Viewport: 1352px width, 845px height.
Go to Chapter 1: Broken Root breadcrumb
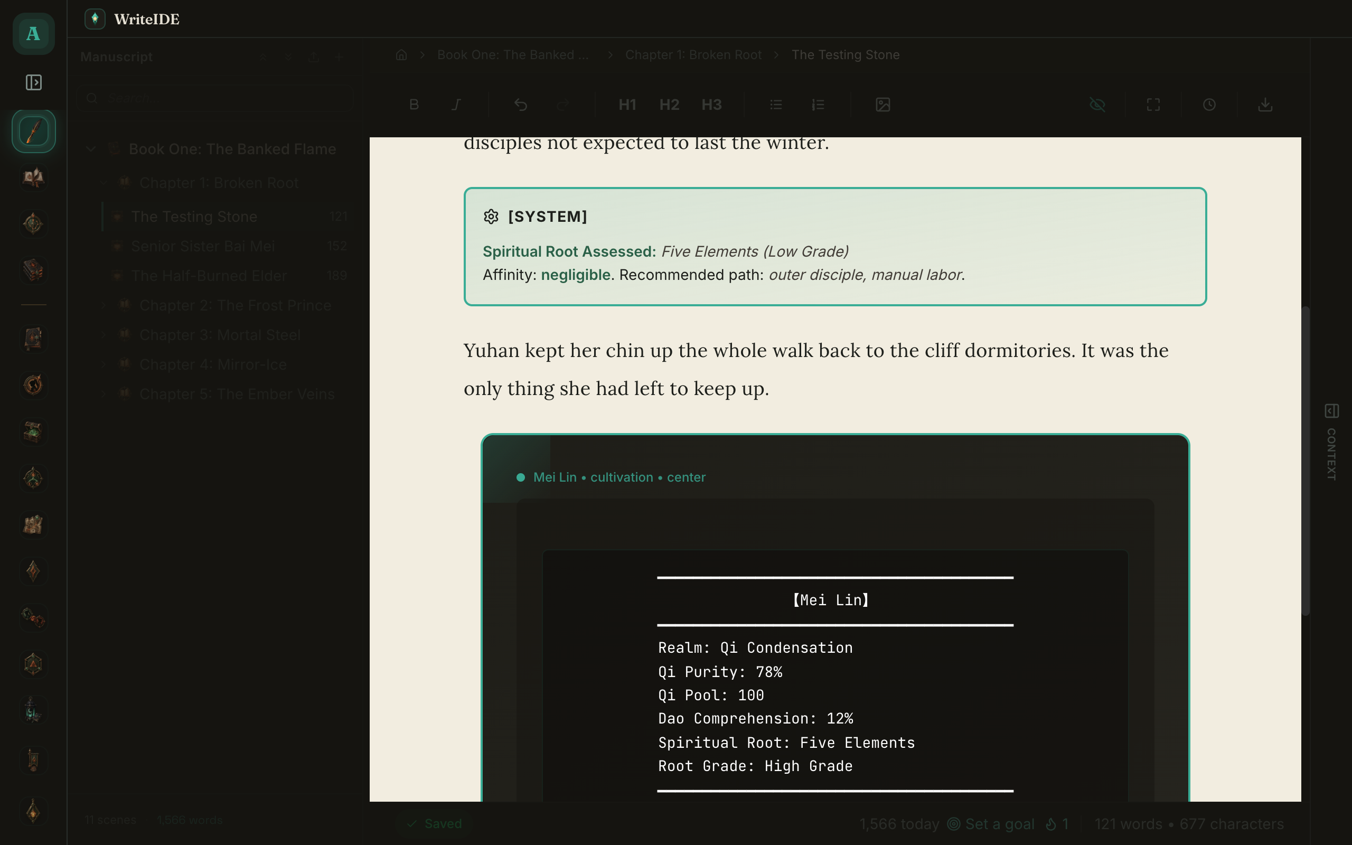[693, 55]
